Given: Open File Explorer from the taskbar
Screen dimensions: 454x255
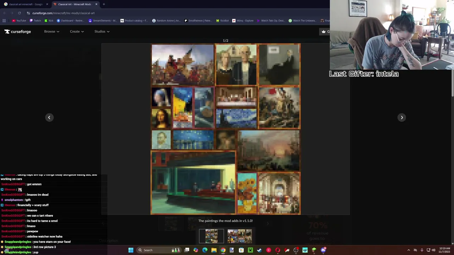Looking at the screenshot, I should tap(214, 250).
